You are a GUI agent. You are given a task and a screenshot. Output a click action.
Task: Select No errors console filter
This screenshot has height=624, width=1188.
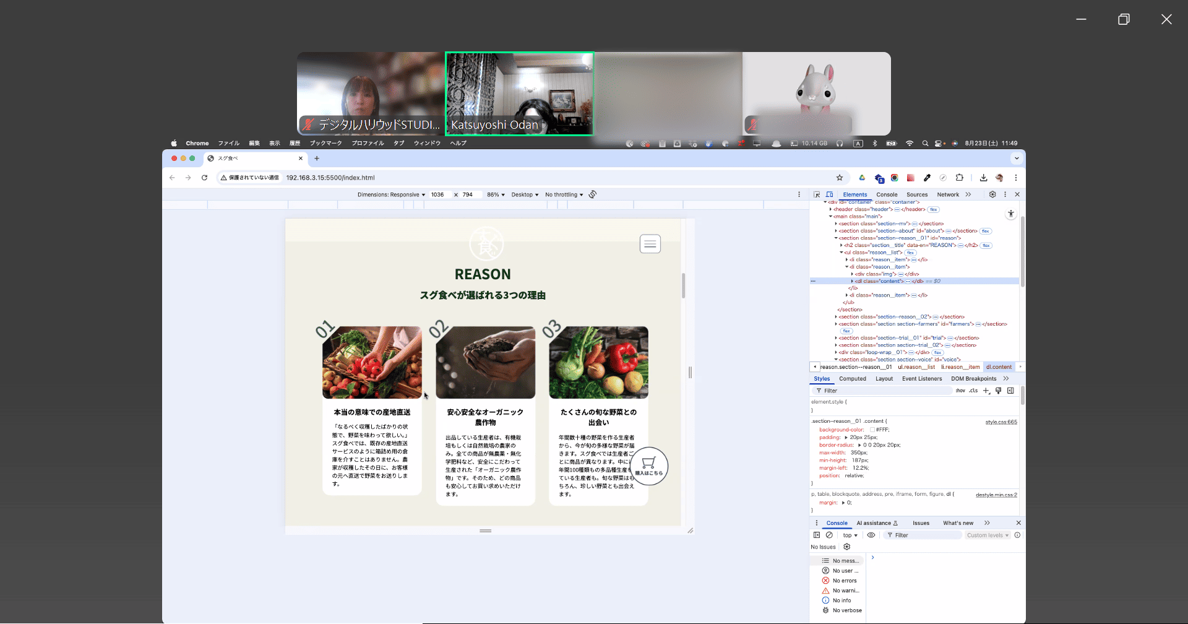pyautogui.click(x=840, y=581)
